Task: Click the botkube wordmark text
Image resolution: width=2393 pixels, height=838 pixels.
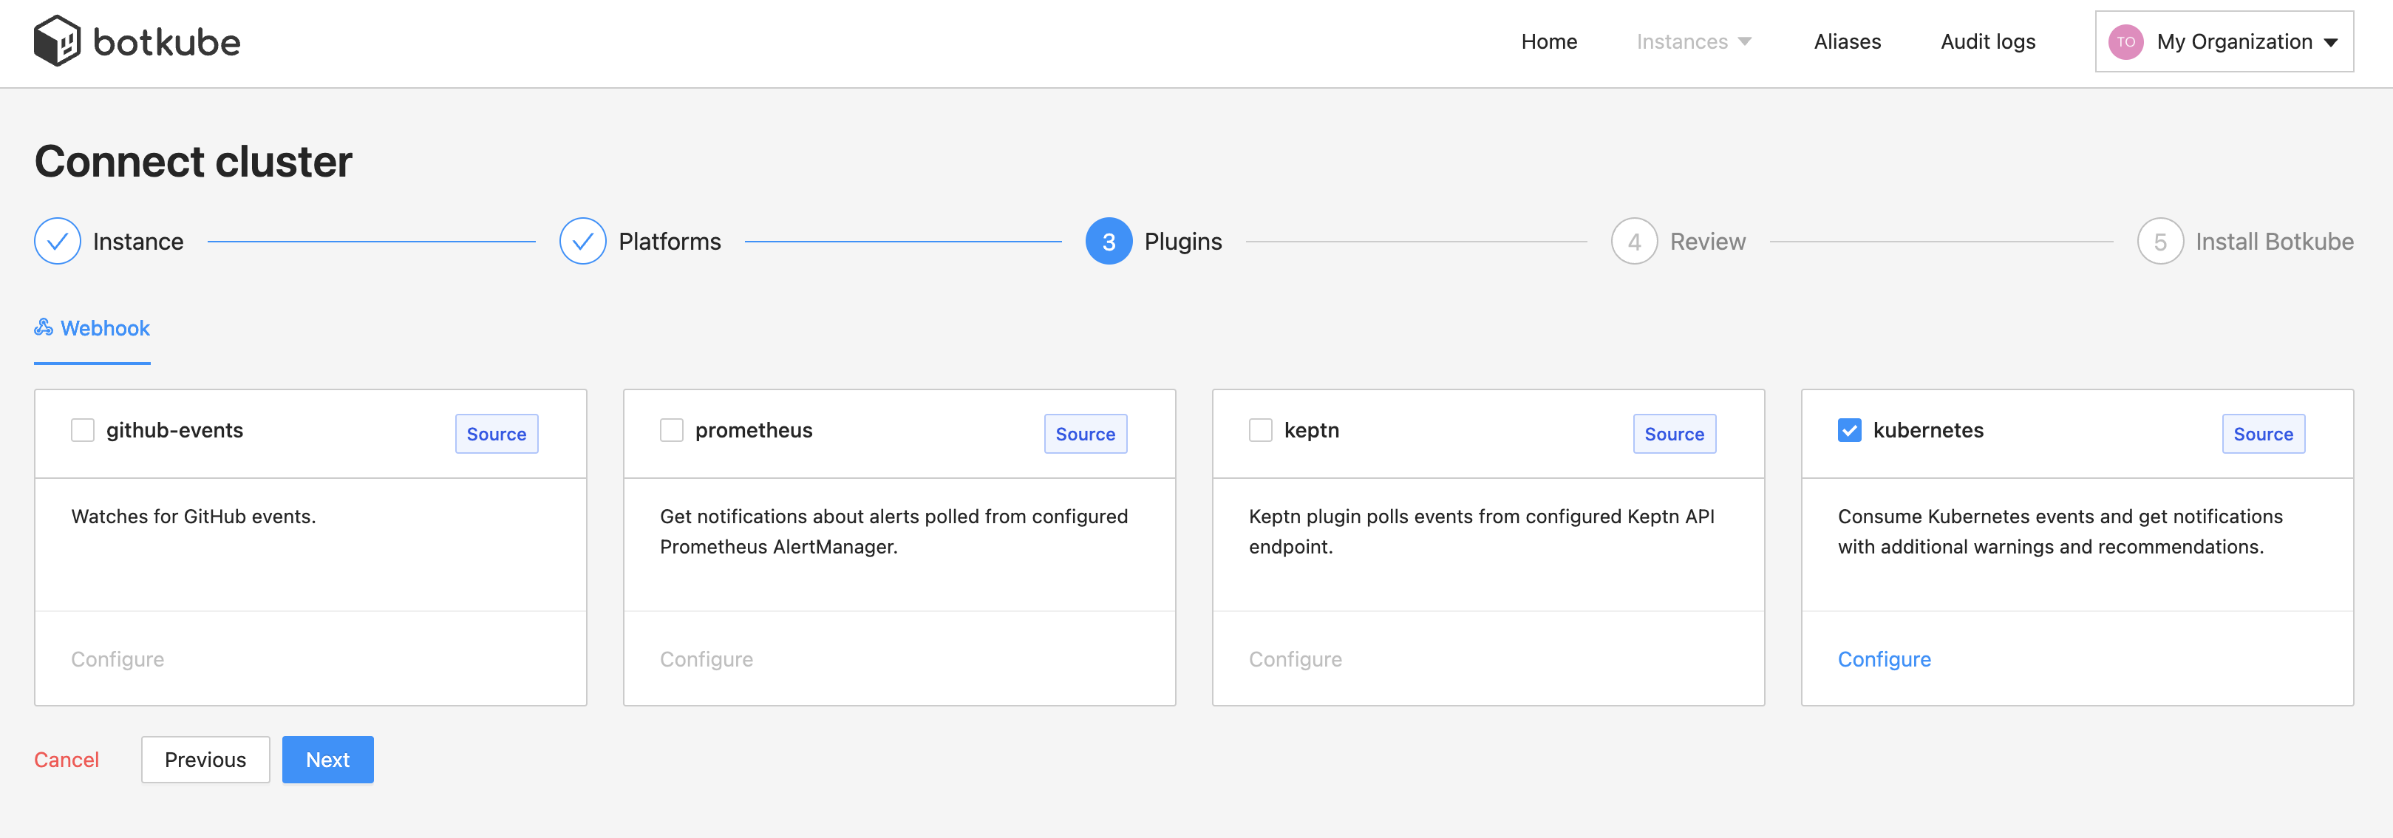Action: 167,42
